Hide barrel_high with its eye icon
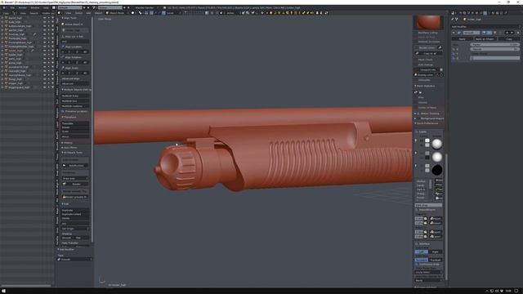The height and width of the screenshot is (294, 523). 44,18
